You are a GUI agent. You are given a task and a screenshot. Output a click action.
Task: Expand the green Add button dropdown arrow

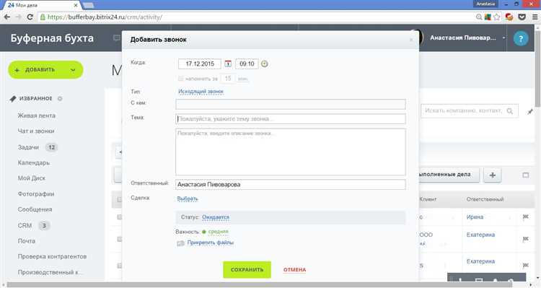point(73,70)
